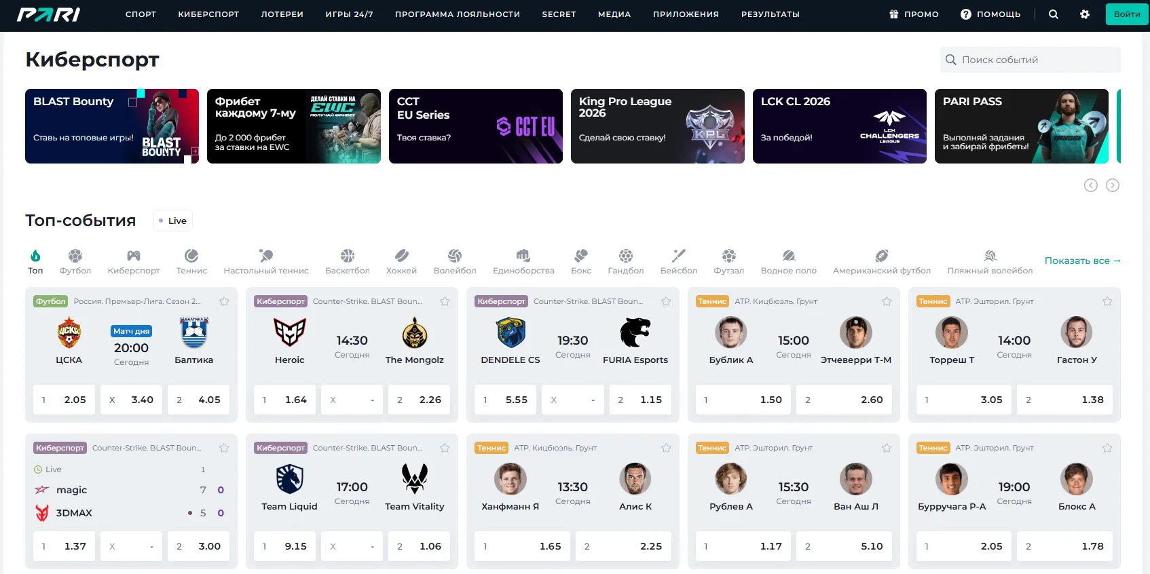Image resolution: width=1150 pixels, height=574 pixels.
Task: Favorite the Торреш vs Гастон match
Action: pyautogui.click(x=1107, y=301)
